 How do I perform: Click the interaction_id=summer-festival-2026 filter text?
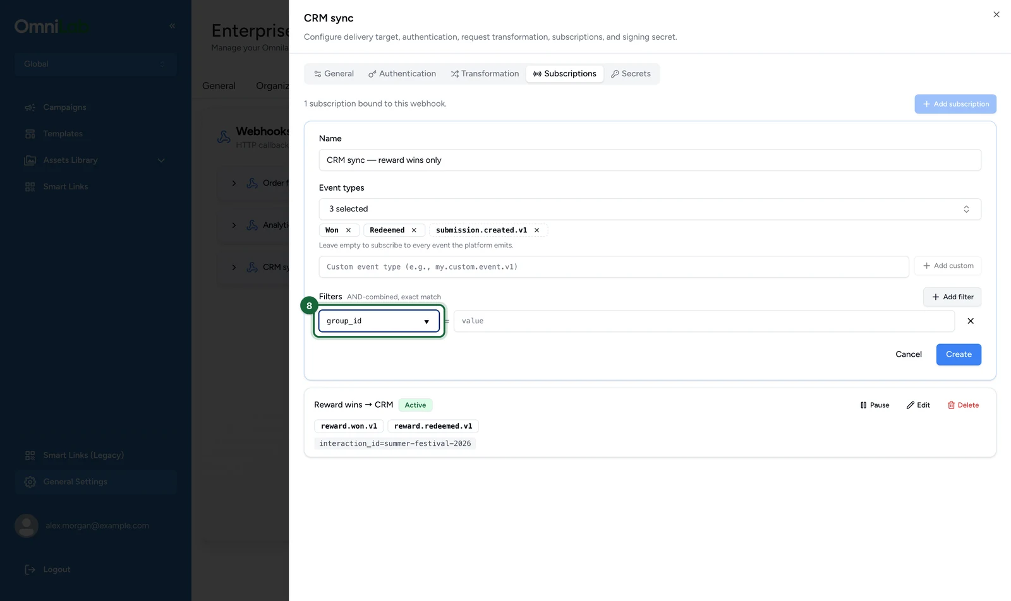click(x=395, y=444)
